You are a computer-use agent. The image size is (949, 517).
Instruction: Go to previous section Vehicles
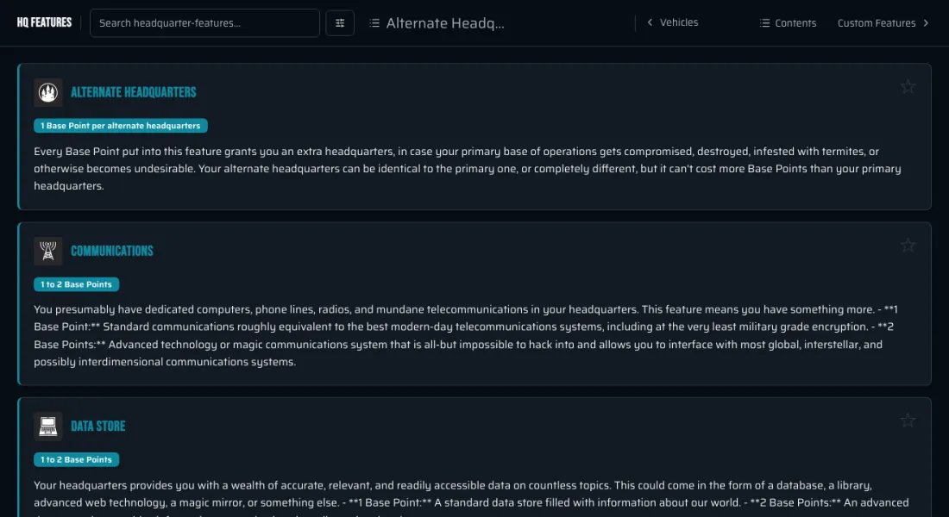point(672,22)
